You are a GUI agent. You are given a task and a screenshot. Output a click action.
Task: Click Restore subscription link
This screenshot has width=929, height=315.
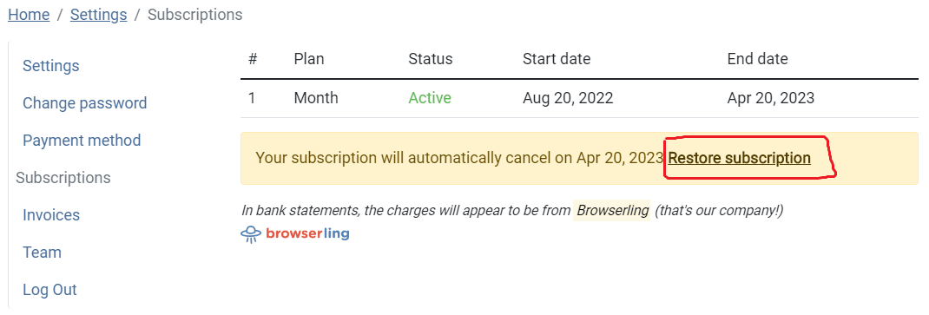click(x=740, y=158)
